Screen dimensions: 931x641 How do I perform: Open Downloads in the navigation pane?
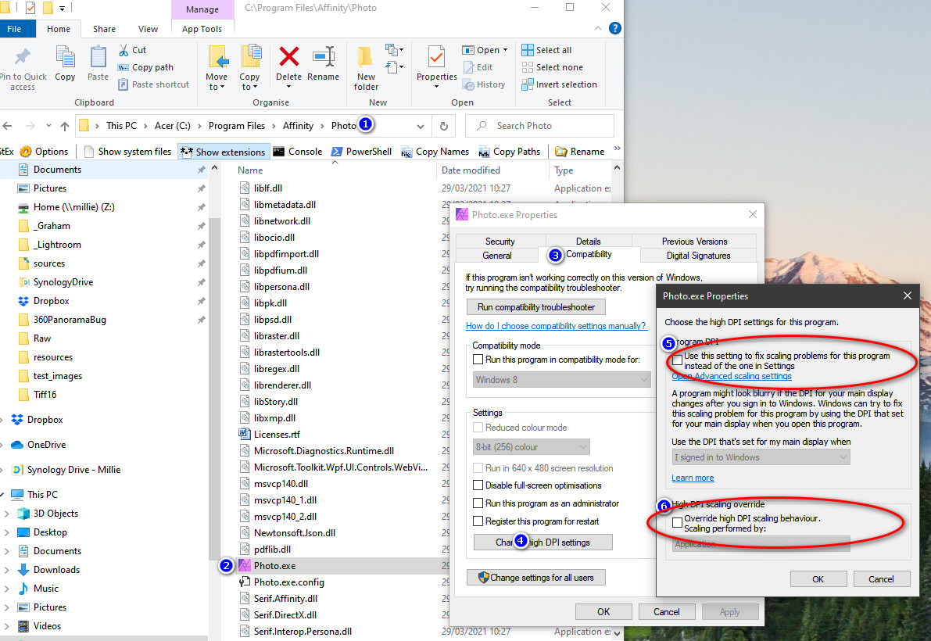pyautogui.click(x=56, y=570)
